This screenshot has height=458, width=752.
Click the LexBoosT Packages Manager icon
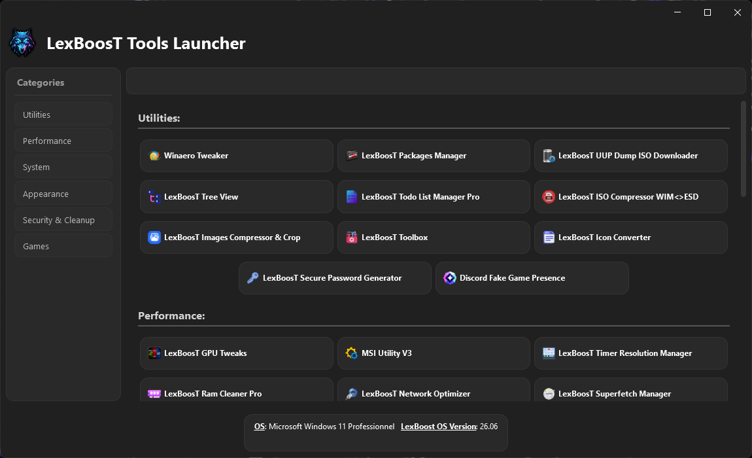[x=352, y=156]
